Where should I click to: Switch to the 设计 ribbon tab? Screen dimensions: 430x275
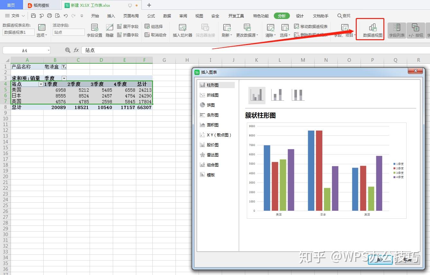pos(300,16)
